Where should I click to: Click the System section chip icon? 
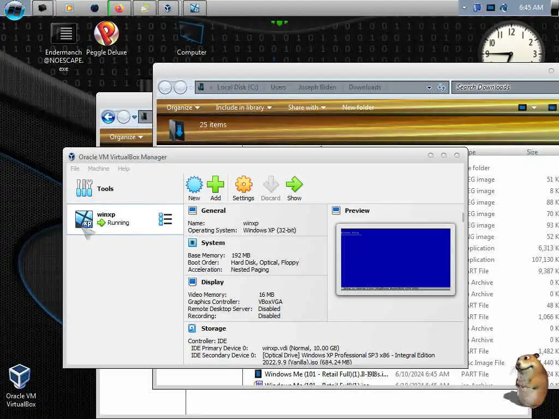[x=193, y=243]
